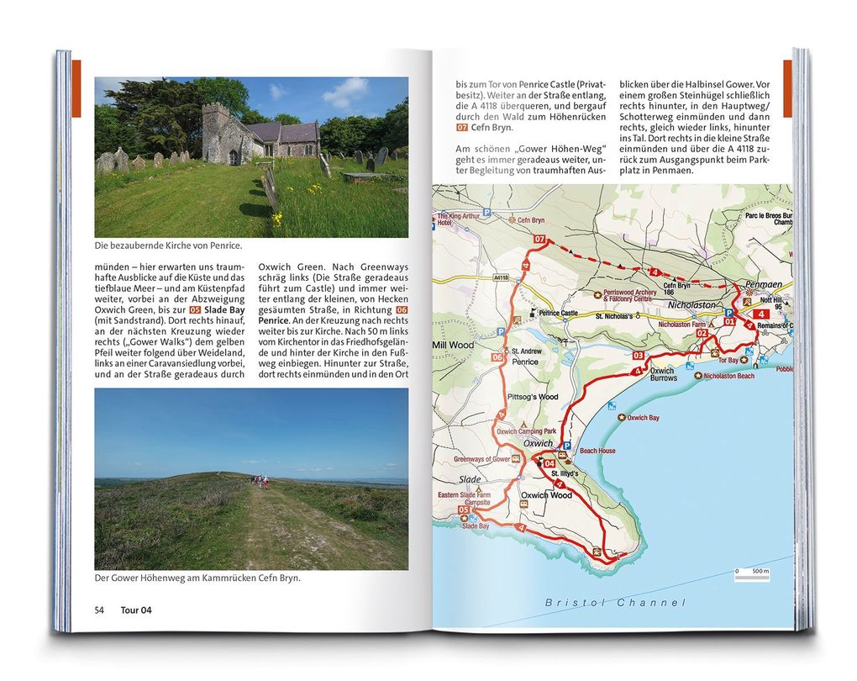
Task: Click '05 Slade Bay' marker in text
Action: tap(217, 309)
